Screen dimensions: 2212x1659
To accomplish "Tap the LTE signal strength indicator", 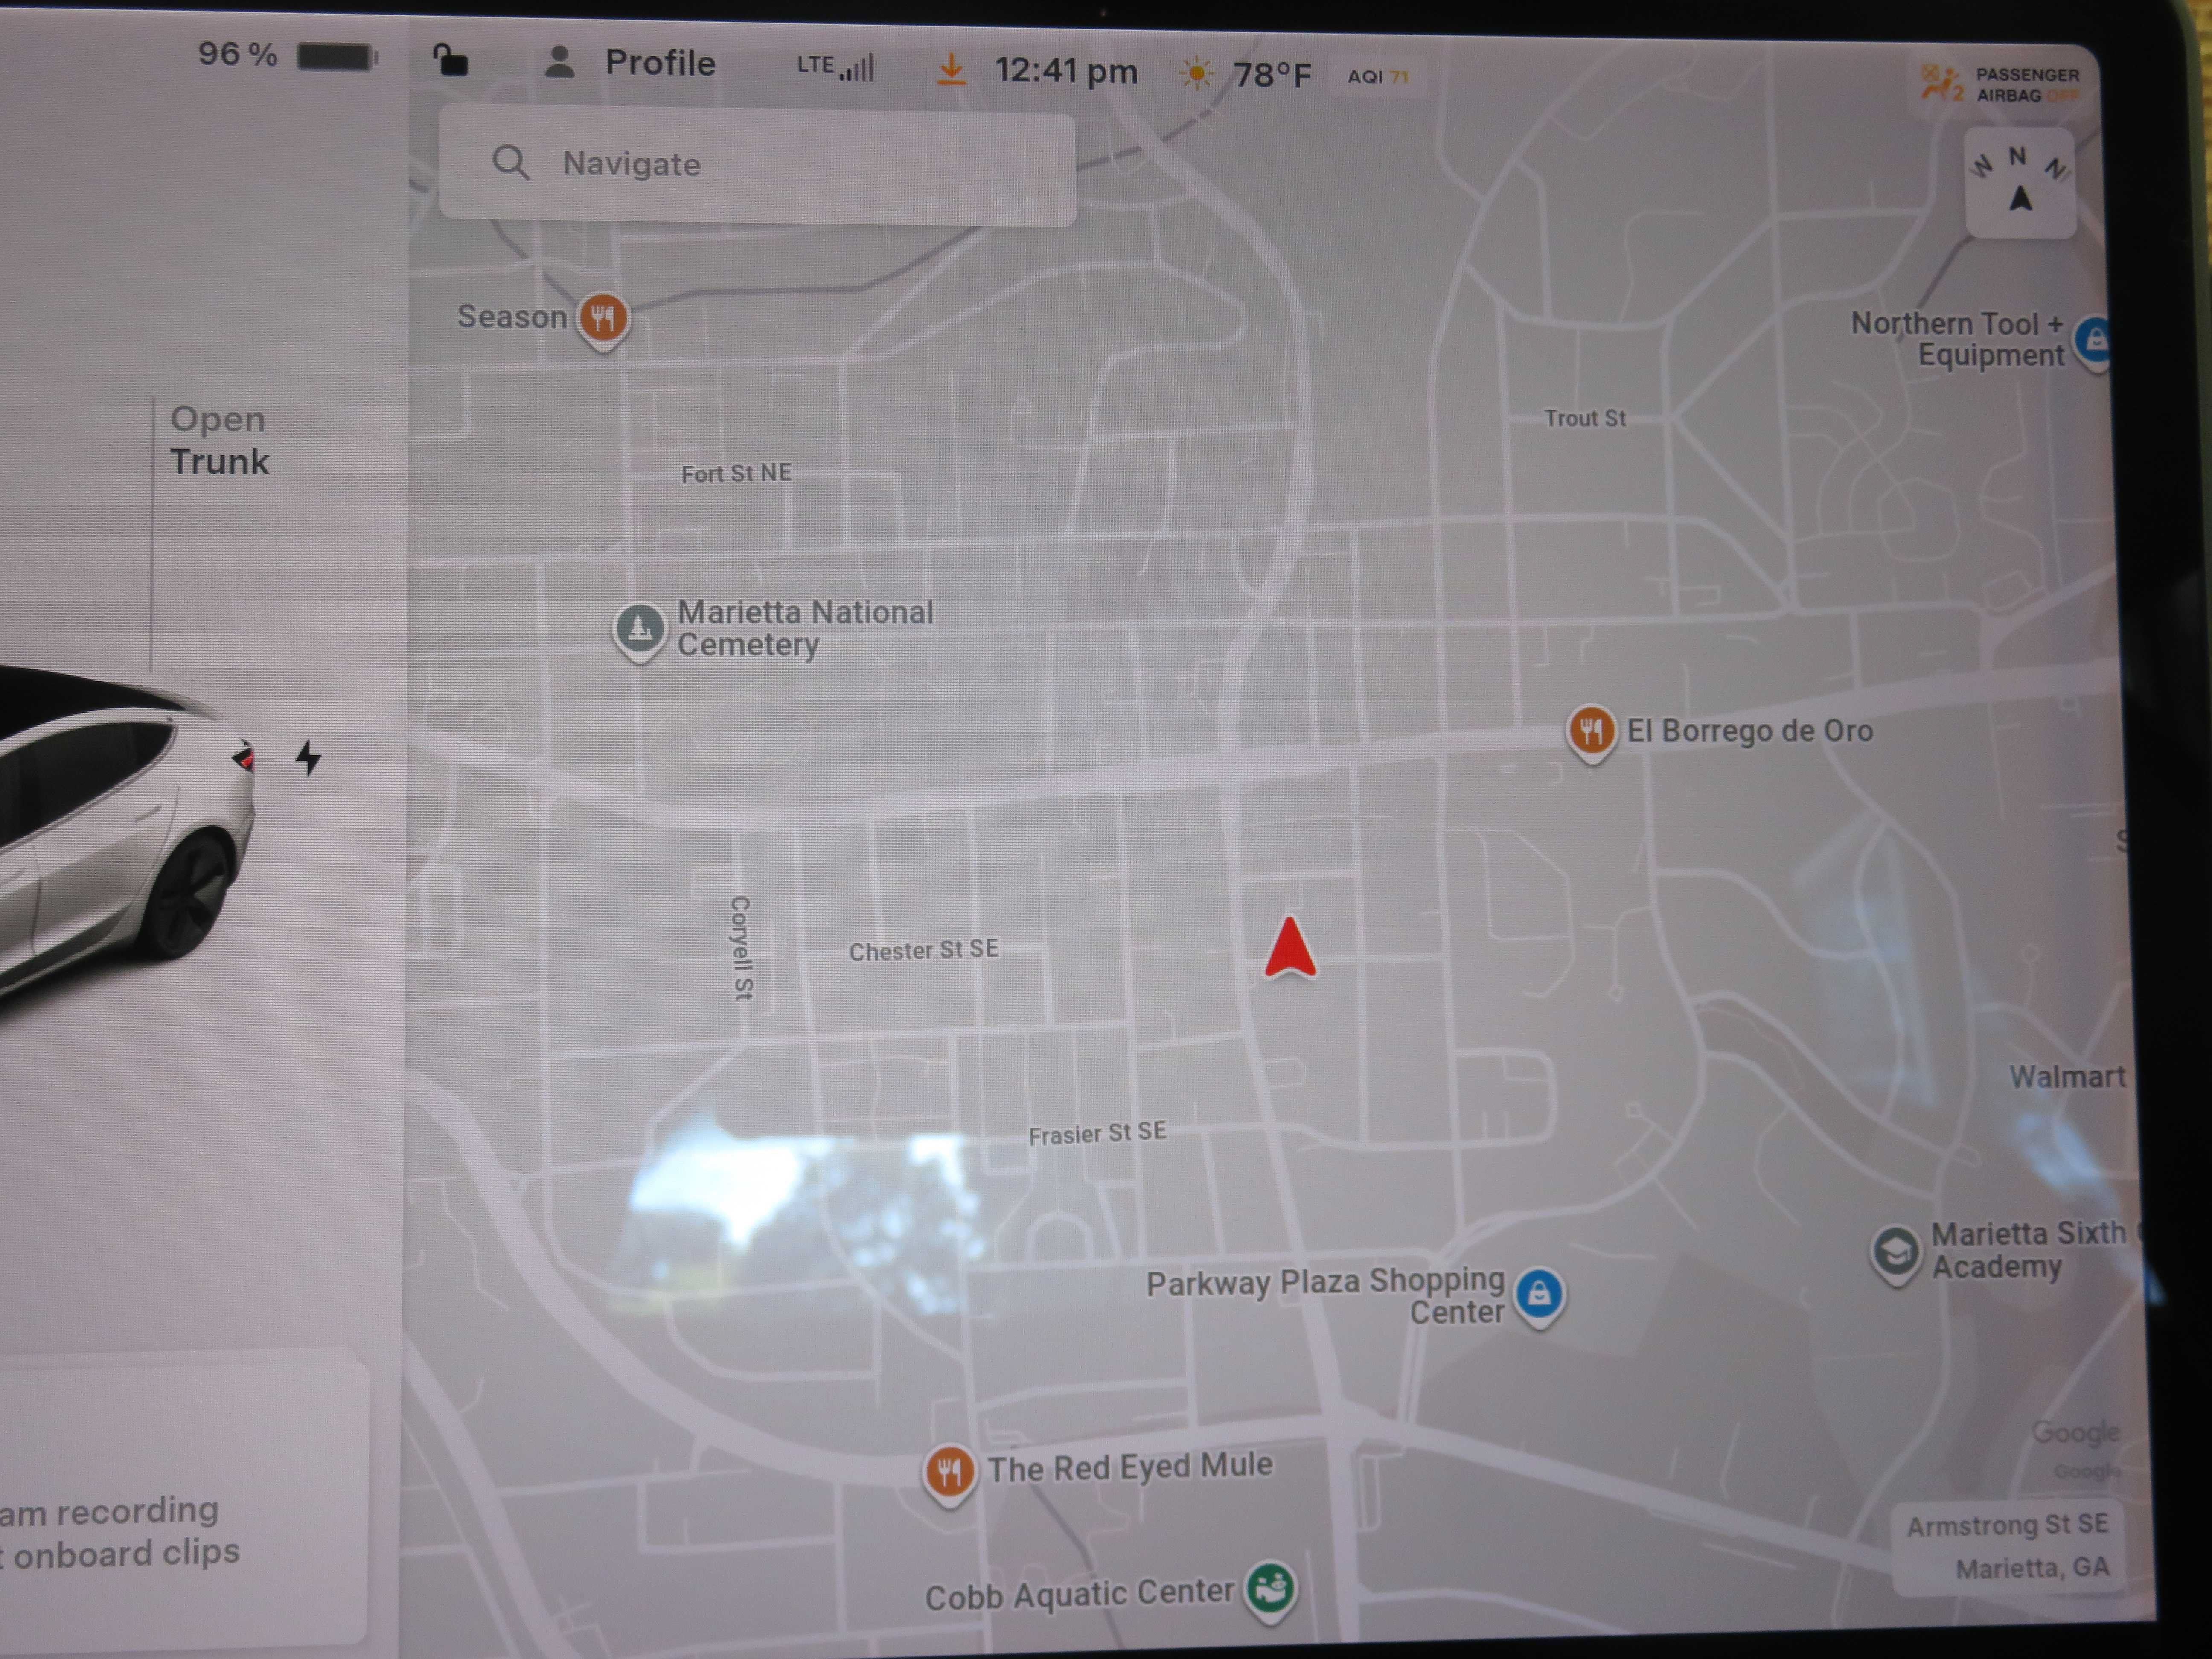I will (835, 66).
